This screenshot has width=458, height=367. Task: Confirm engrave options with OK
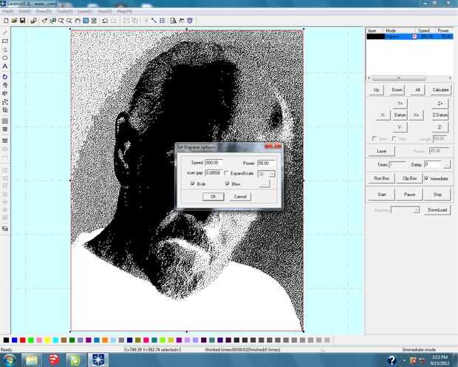[x=213, y=196]
